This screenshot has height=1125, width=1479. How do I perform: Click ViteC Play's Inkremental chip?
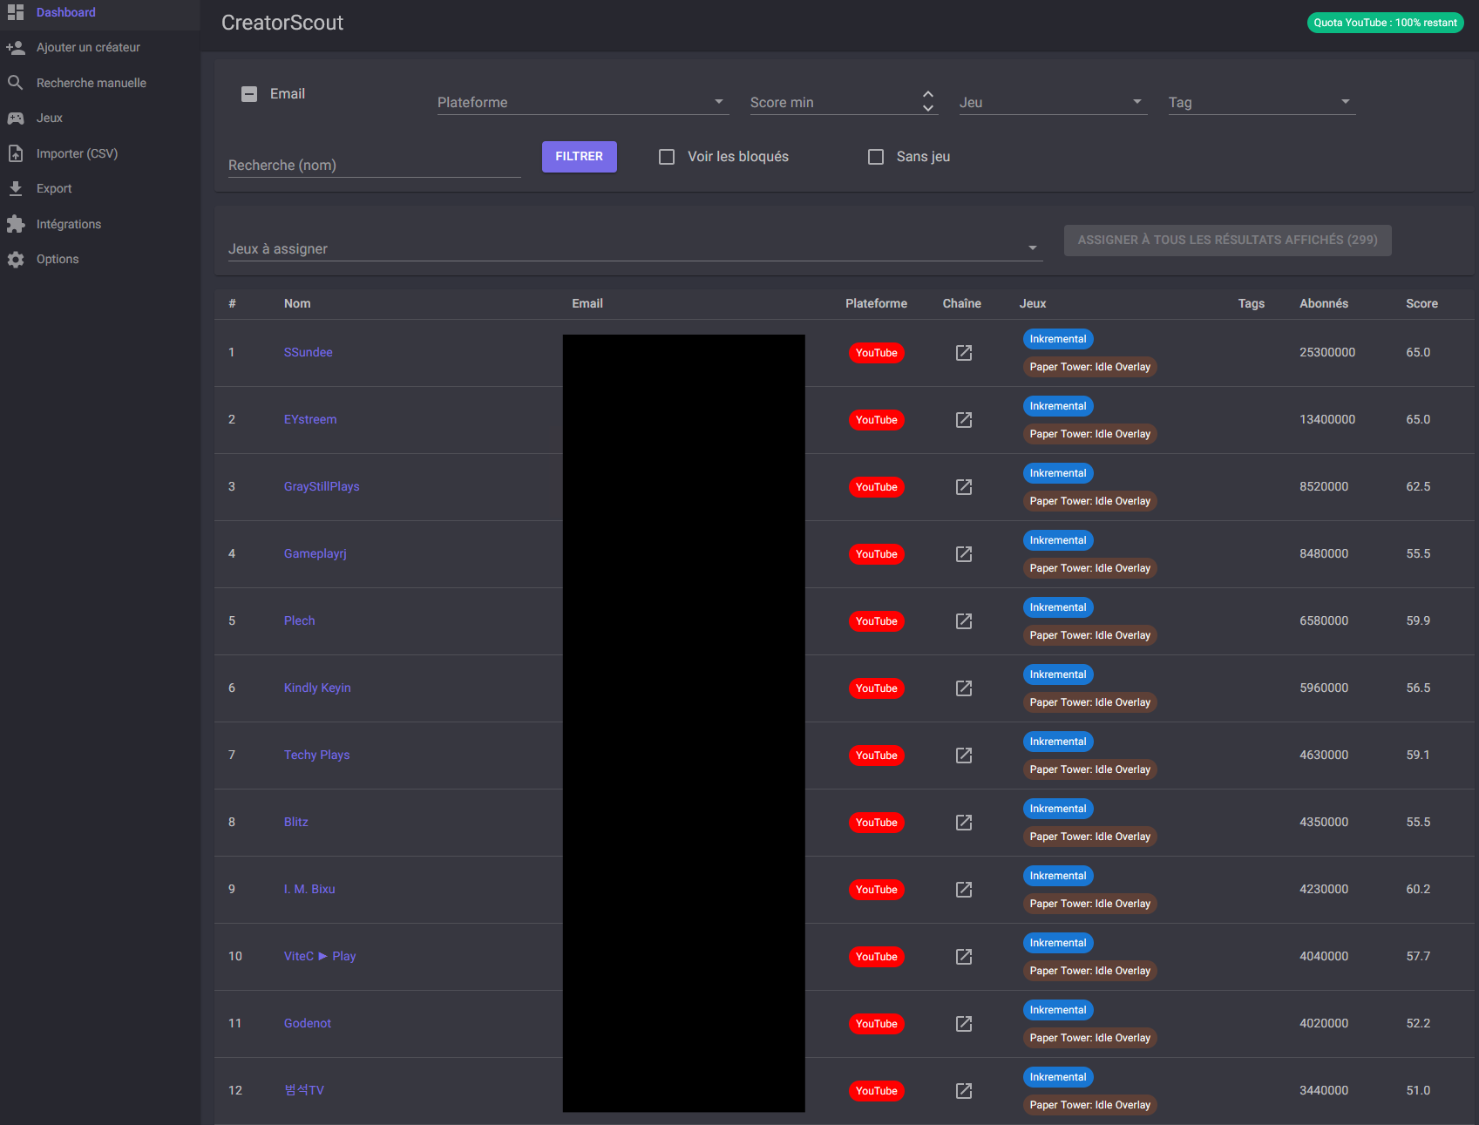(x=1058, y=943)
